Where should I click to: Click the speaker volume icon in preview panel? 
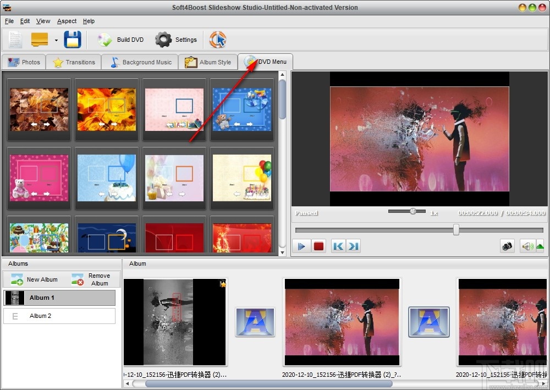(x=527, y=246)
